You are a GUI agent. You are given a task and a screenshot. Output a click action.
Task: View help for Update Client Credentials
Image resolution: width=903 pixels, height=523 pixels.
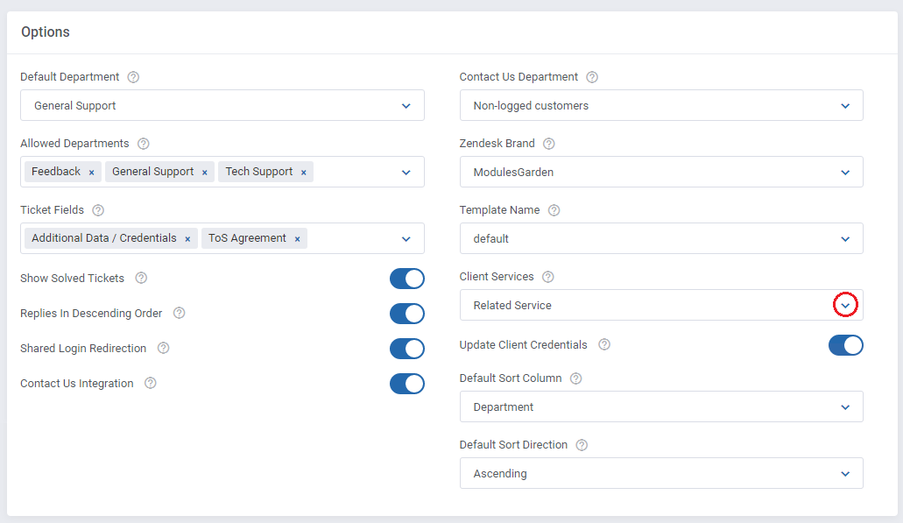pyautogui.click(x=604, y=344)
